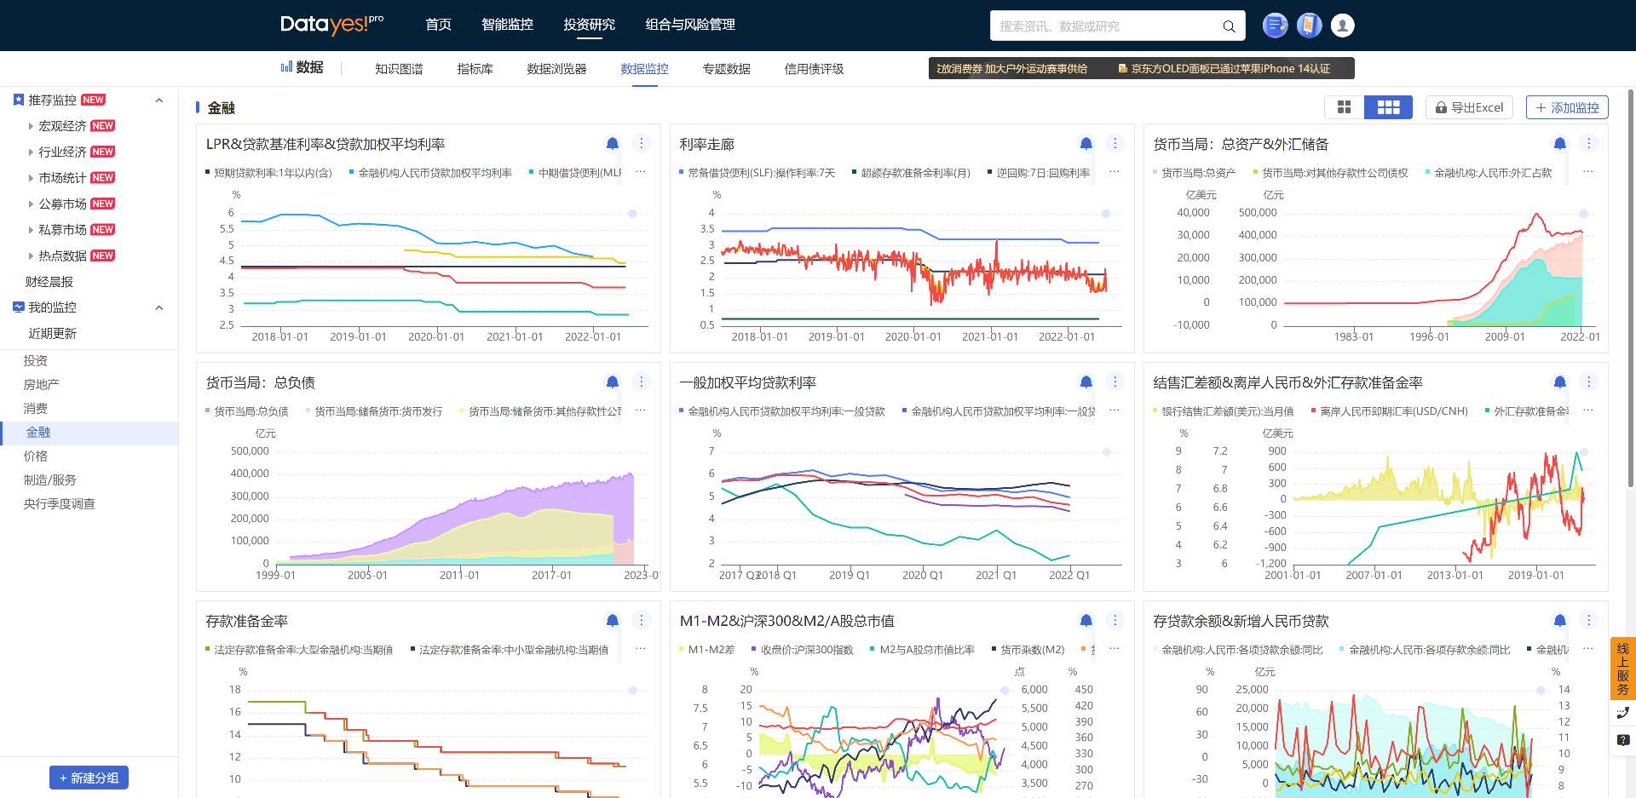Click the bell on 货币当局：总资产&外汇储备 chart

[1559, 143]
